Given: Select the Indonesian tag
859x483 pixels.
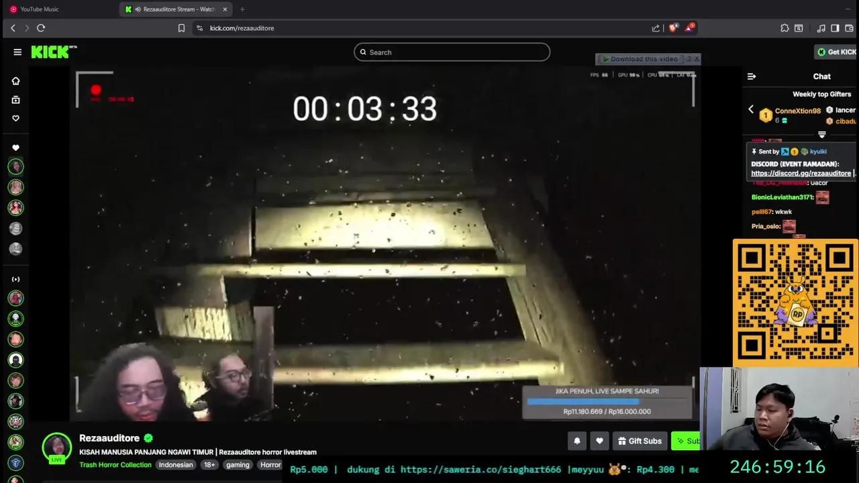Looking at the screenshot, I should pyautogui.click(x=176, y=465).
